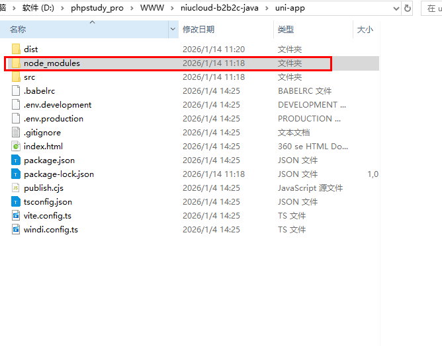Click the .env.development file icon
Screen dimensions: 442x346
tap(16, 104)
